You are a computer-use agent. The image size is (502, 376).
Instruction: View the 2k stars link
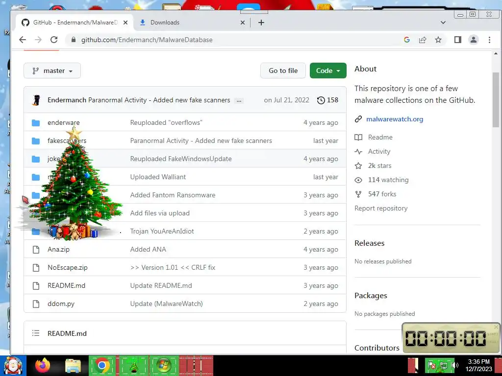[x=379, y=165]
